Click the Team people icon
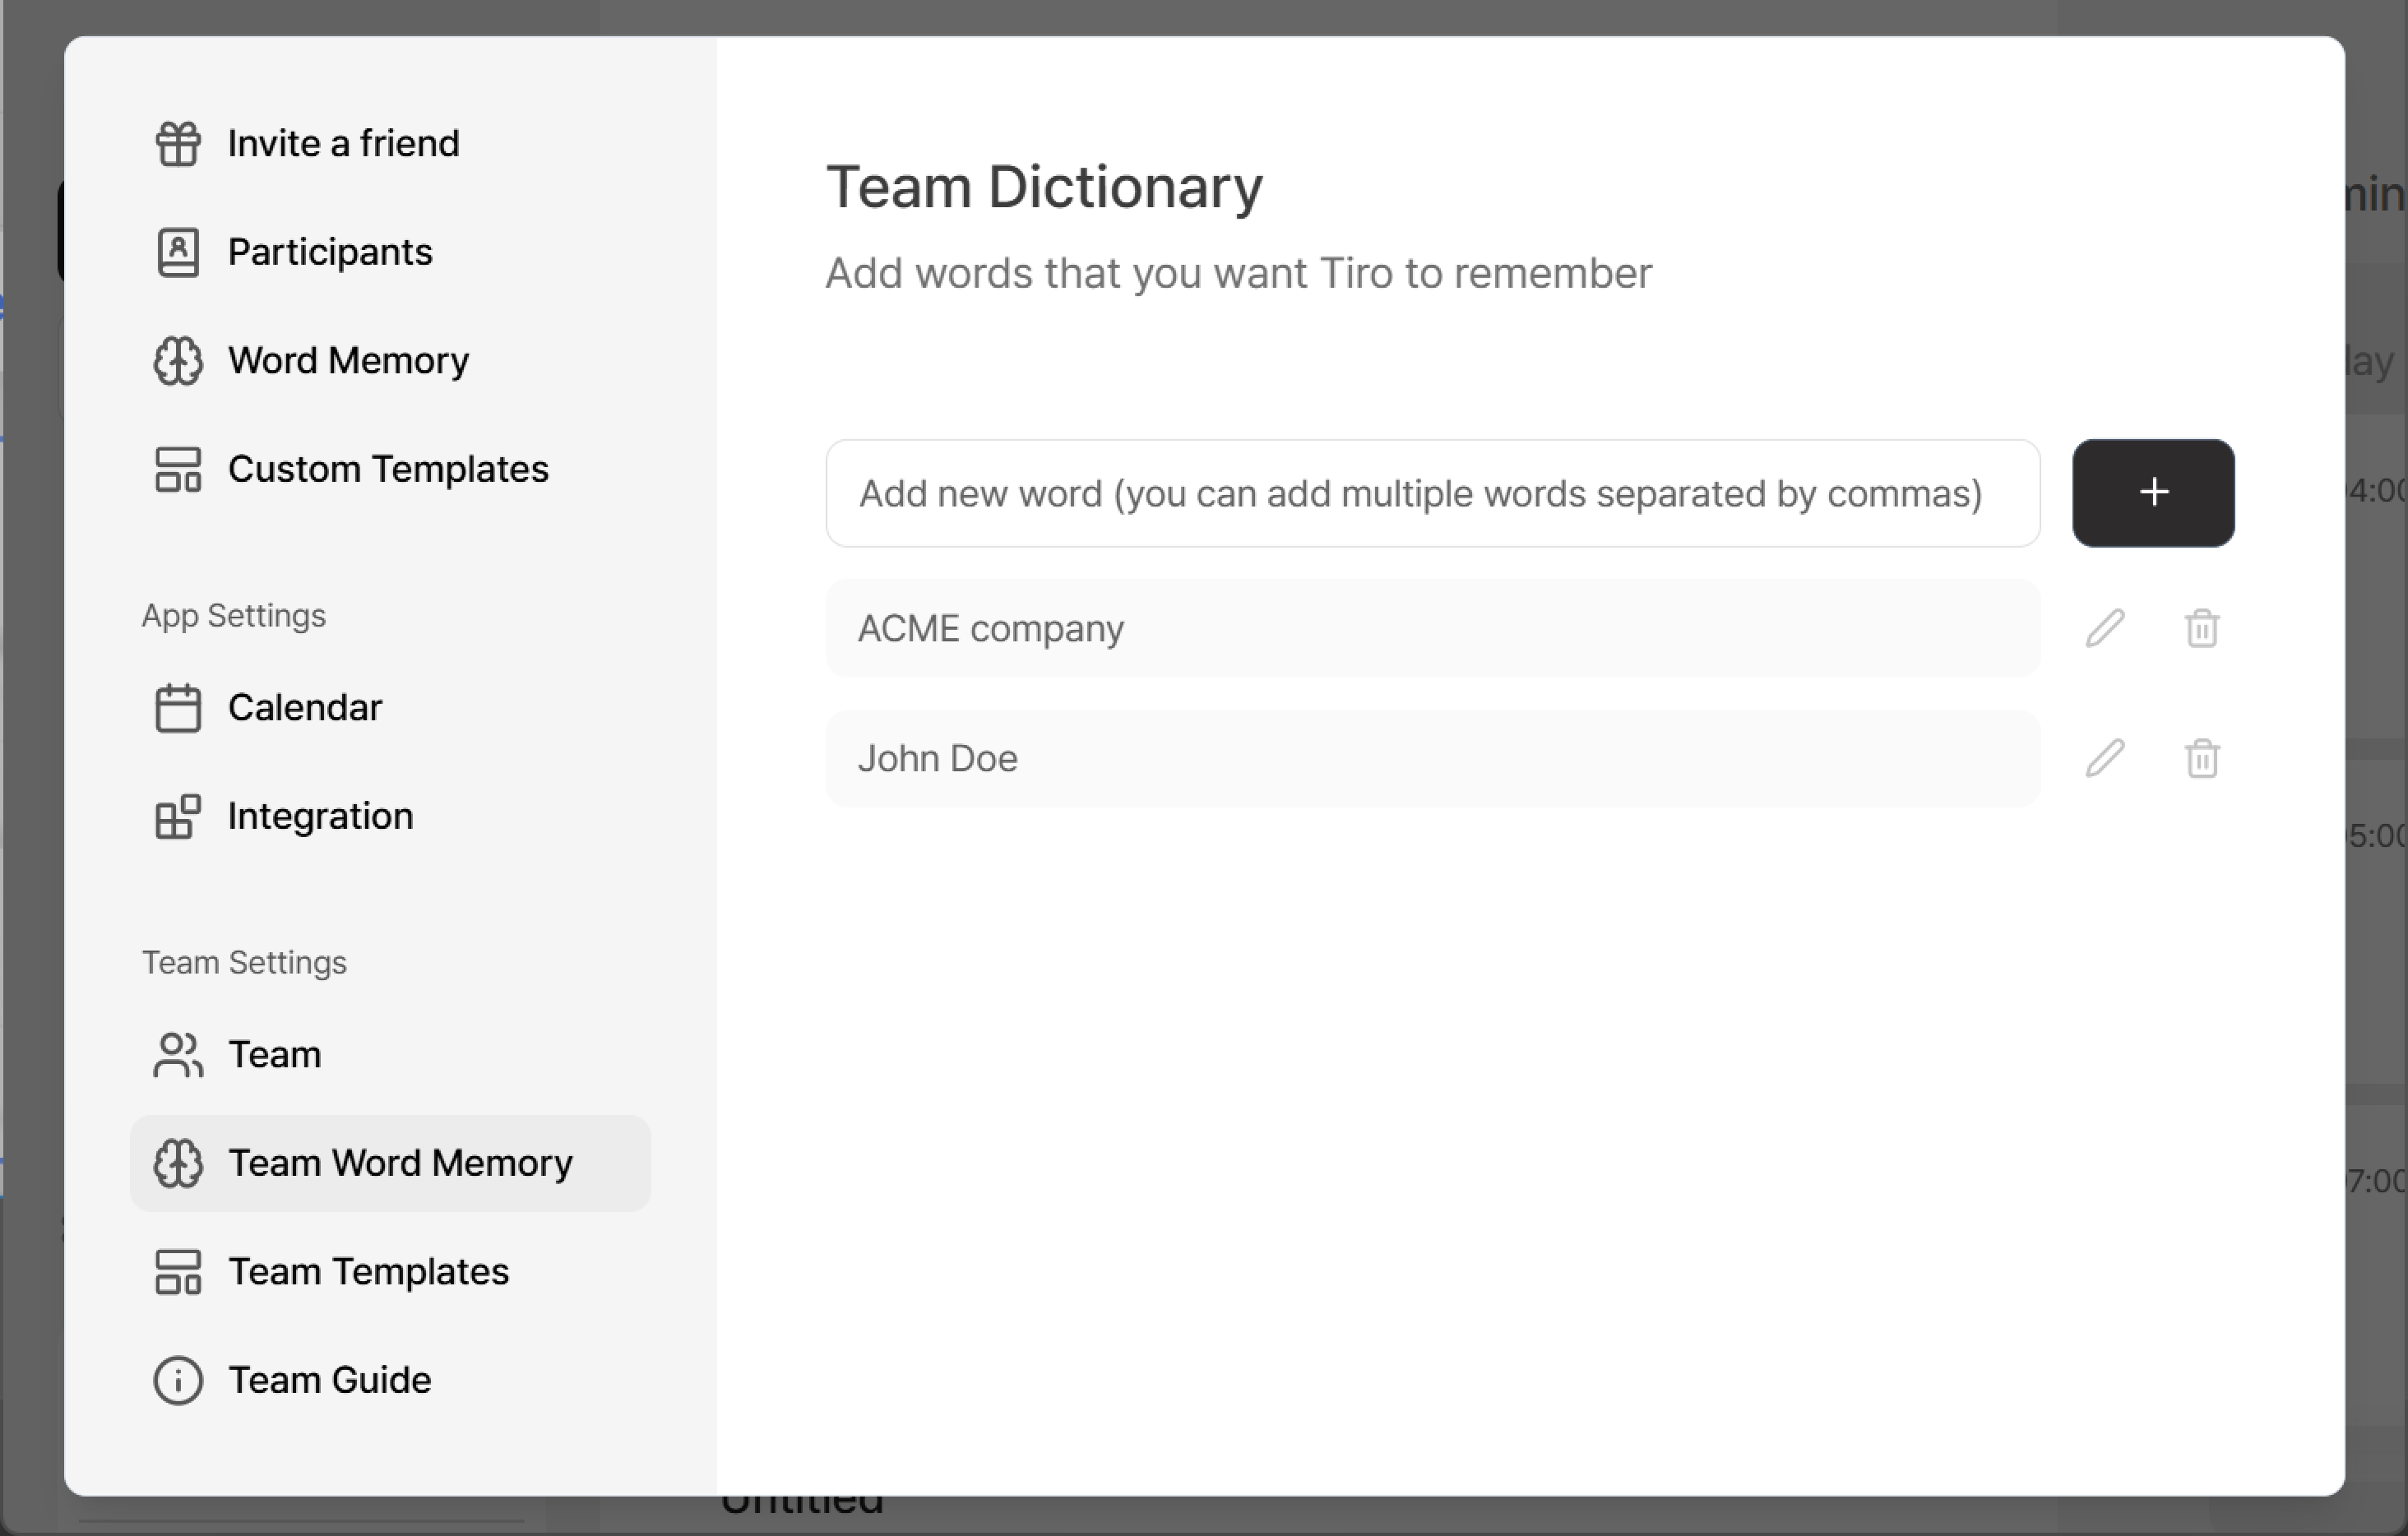This screenshot has width=2408, height=1536. 178,1055
